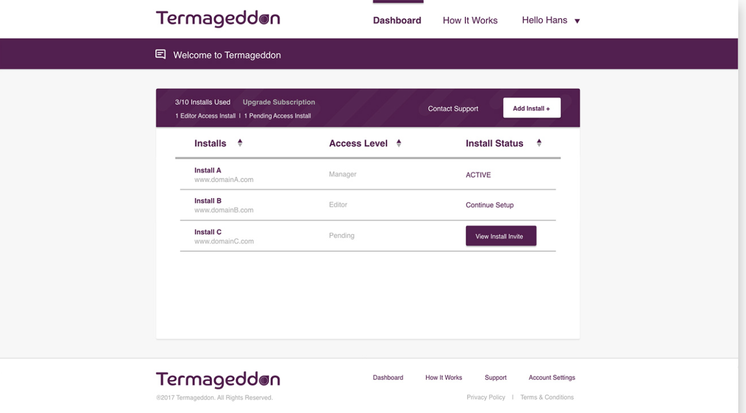Open Terms & Conditions link
The width and height of the screenshot is (746, 413).
click(x=547, y=397)
